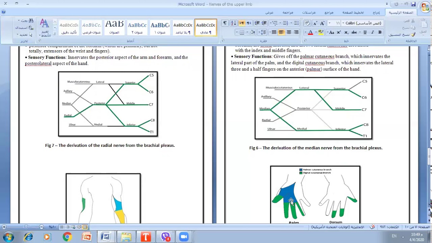Open the font size dropdown showing 11

330,23
